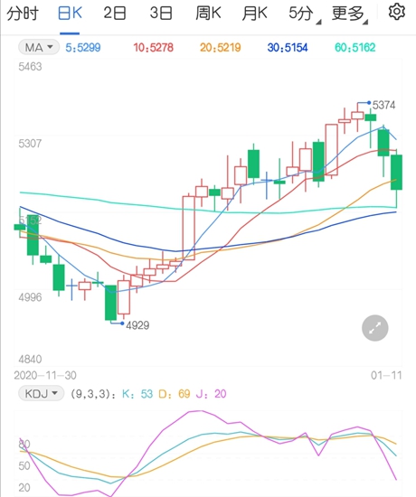Select the 日K tab
The image size is (416, 497).
70,14
